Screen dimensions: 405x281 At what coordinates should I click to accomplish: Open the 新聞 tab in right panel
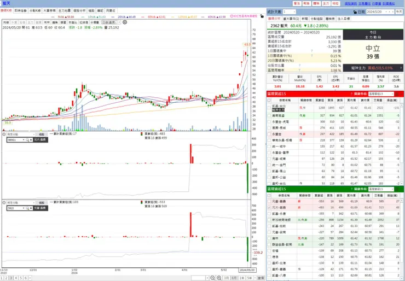pos(305,19)
